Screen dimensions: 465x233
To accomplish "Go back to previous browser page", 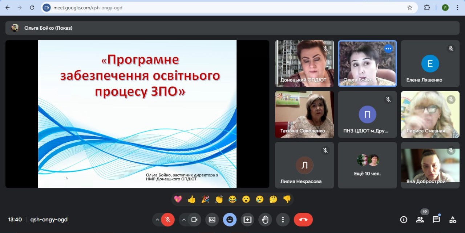I will coord(7,8).
